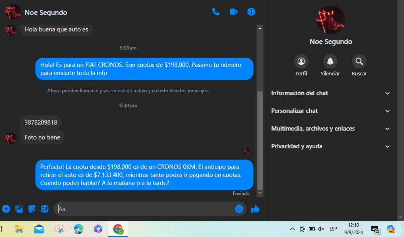Start a video call with Noe Segundo
Screen dimensions: 404x237
[x=234, y=12]
